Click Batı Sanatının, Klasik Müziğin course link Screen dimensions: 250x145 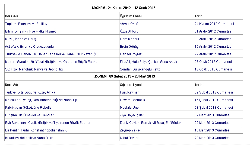[48, 123]
